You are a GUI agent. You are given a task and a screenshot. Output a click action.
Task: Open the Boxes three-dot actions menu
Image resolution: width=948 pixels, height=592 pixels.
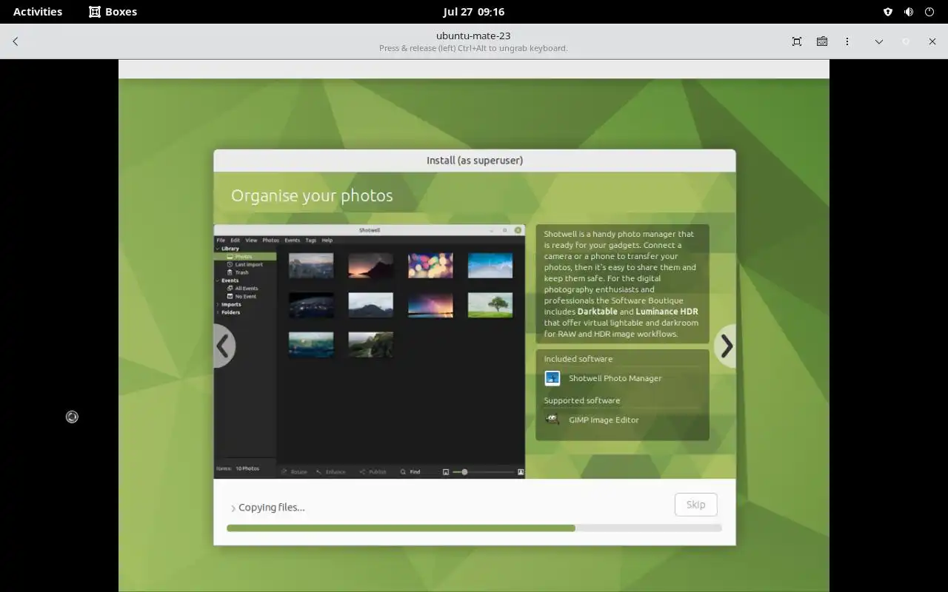tap(847, 41)
